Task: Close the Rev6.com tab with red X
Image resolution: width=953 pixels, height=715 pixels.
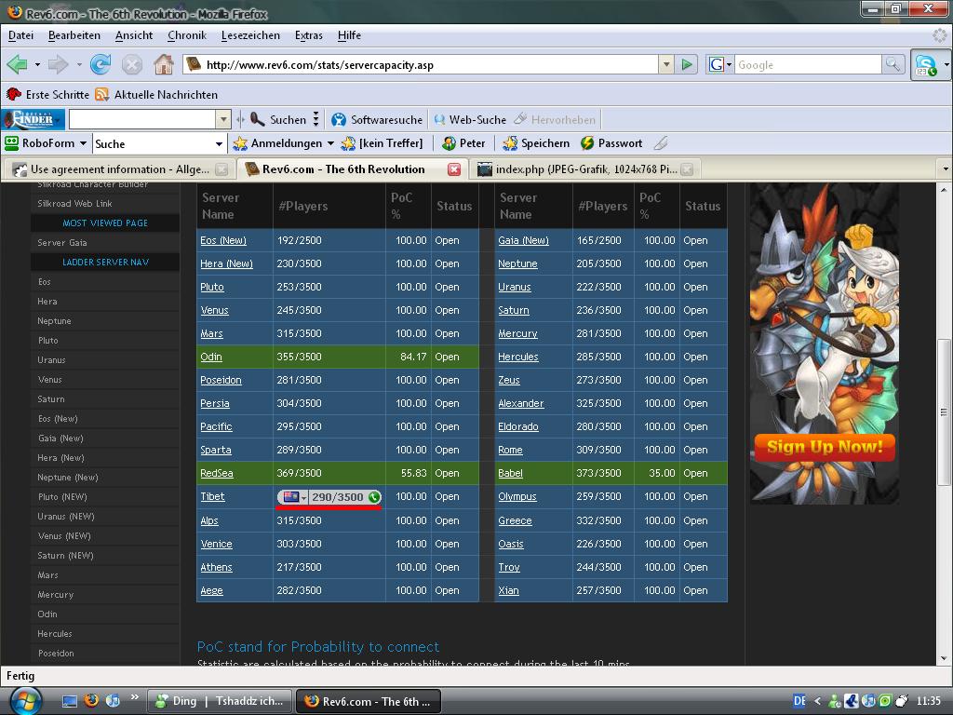Action: [x=454, y=169]
